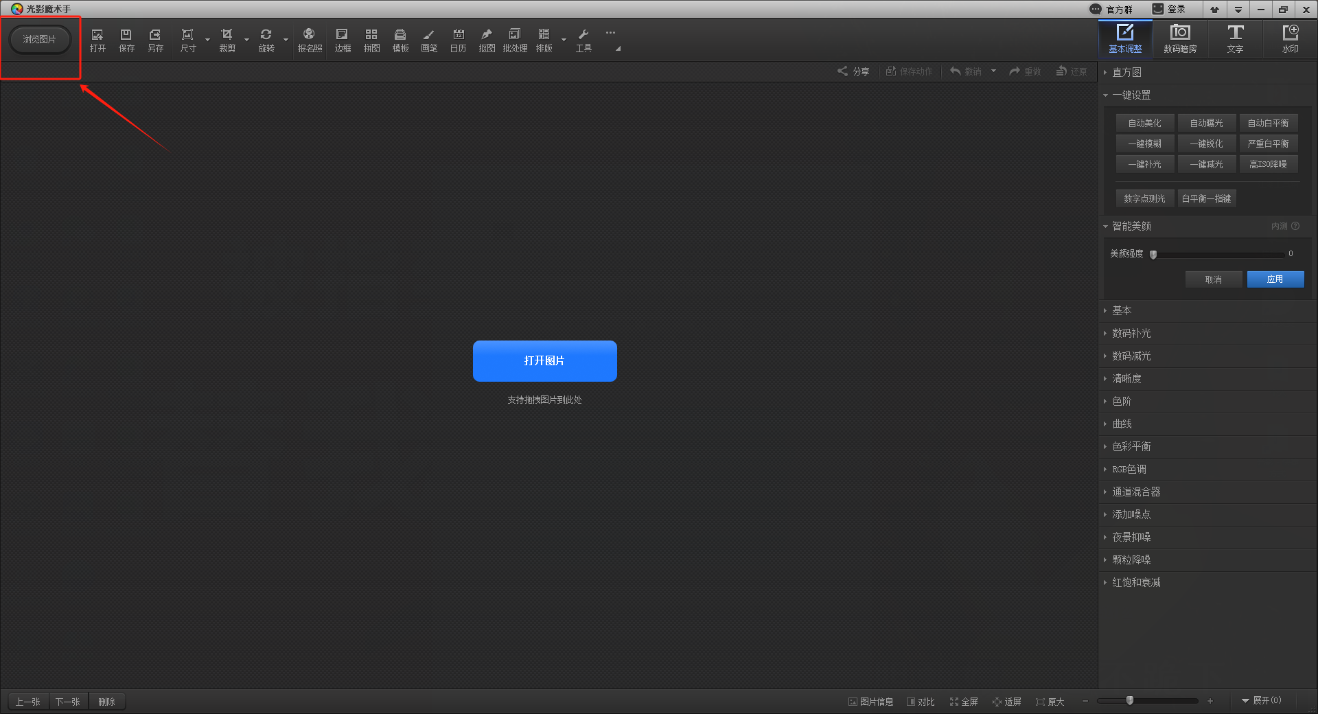Select the 画笔 brush tool
Viewport: 1318px width, 714px height.
click(428, 40)
